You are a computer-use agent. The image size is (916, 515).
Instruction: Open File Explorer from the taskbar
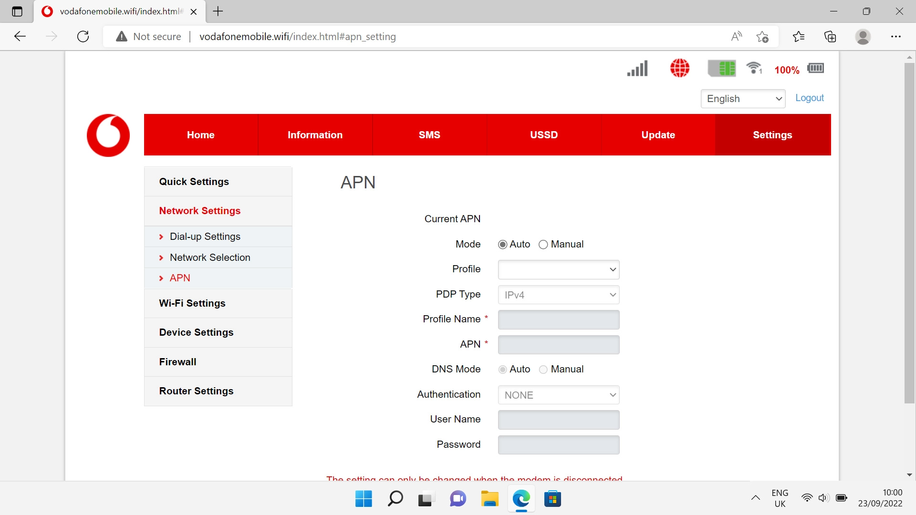click(489, 499)
